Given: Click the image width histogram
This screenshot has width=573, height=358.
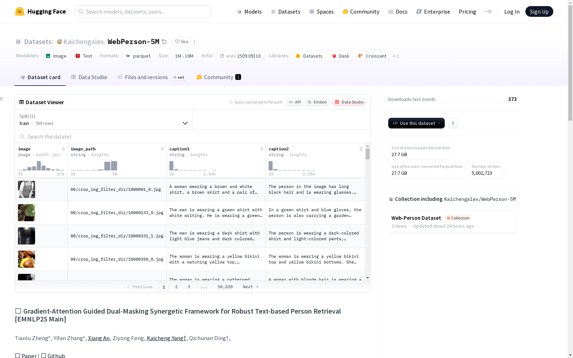Looking at the screenshot, I should 41,166.
